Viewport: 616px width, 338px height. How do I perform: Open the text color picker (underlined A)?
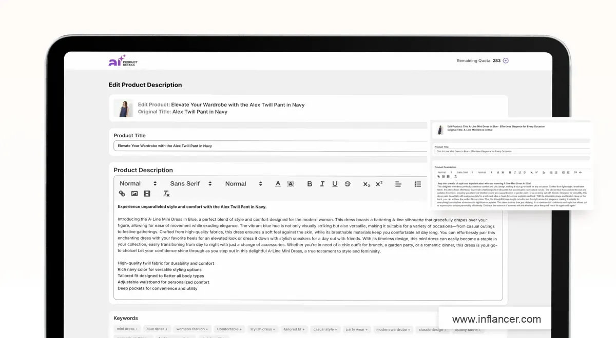278,184
